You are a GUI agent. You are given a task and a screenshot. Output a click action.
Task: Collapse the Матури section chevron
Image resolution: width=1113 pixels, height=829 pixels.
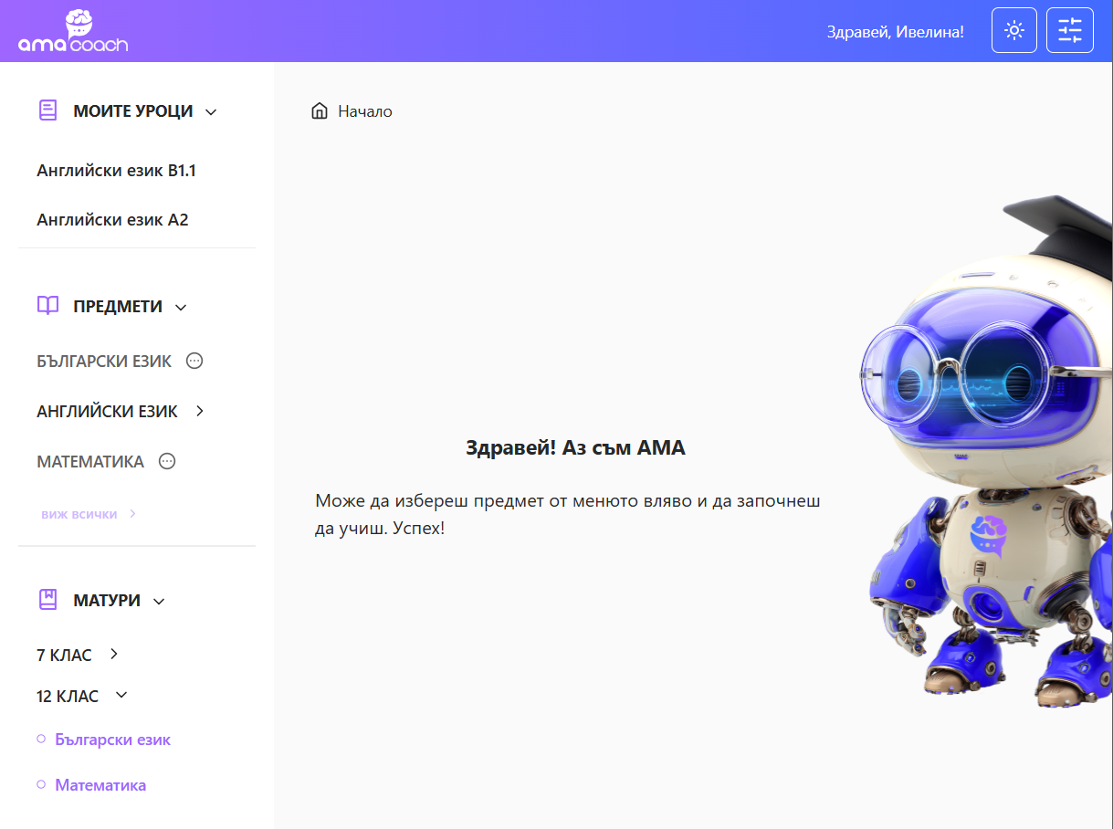click(x=159, y=602)
